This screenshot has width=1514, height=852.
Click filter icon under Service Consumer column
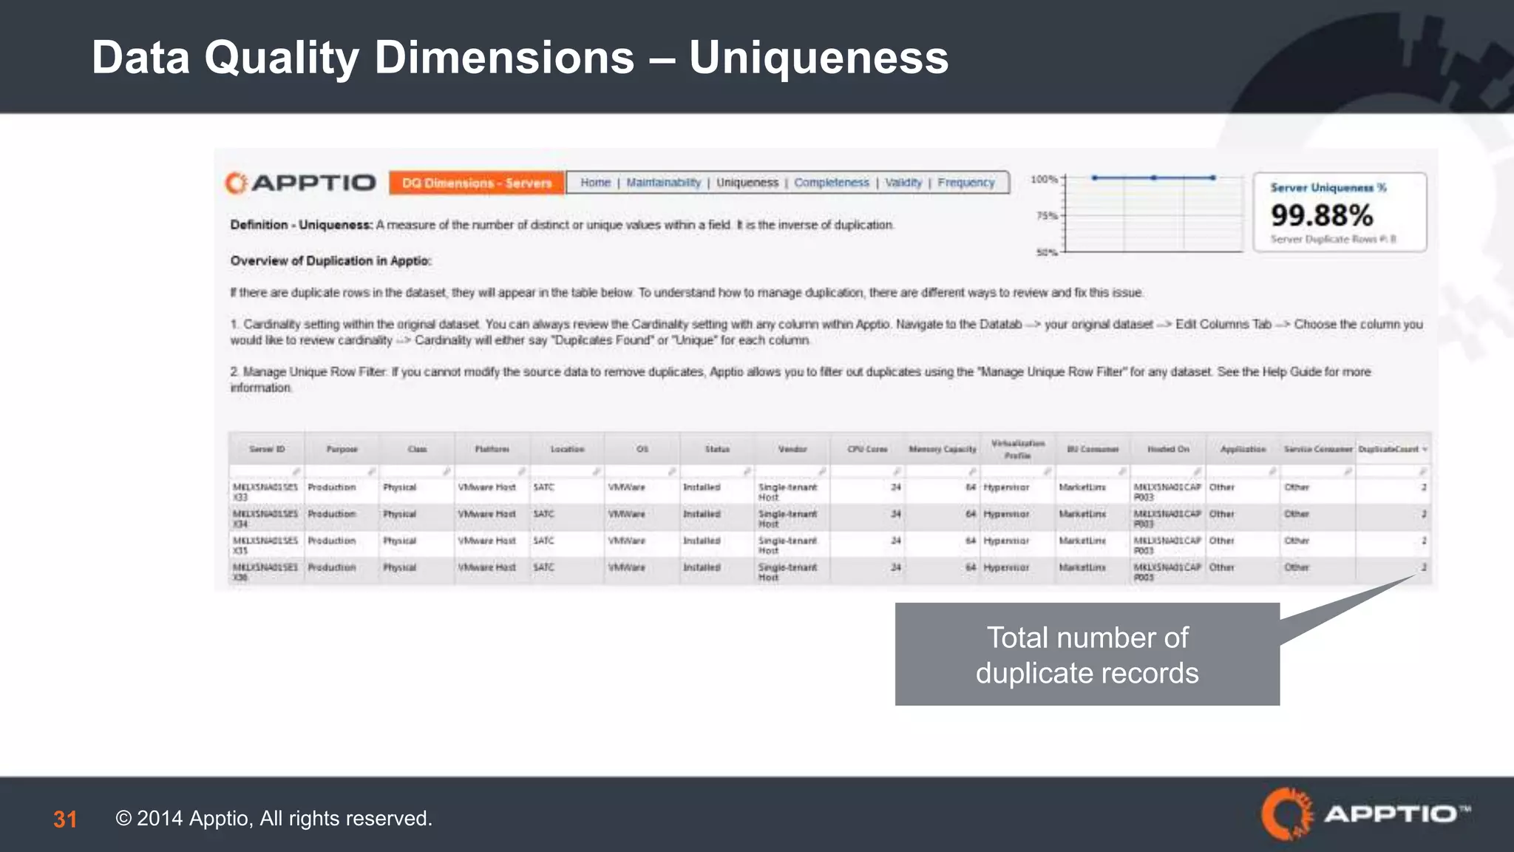[x=1348, y=471]
